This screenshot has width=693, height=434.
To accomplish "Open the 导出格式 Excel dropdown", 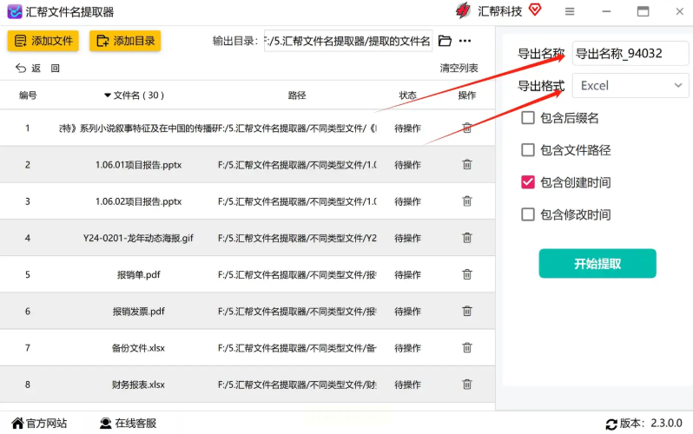I will (x=630, y=85).
